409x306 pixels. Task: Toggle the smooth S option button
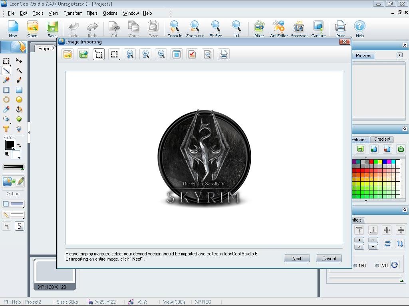click(19, 226)
